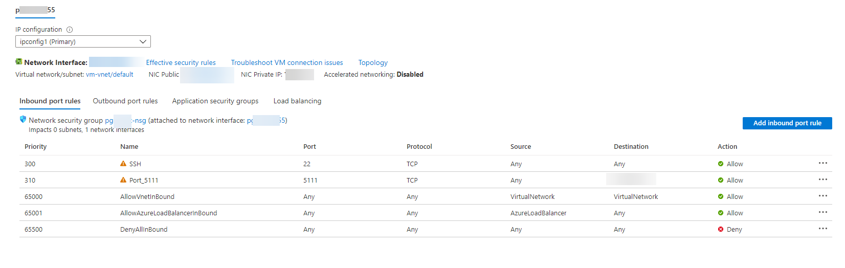Click port value 5111
Viewport: 845px width, 268px height.
(x=310, y=181)
